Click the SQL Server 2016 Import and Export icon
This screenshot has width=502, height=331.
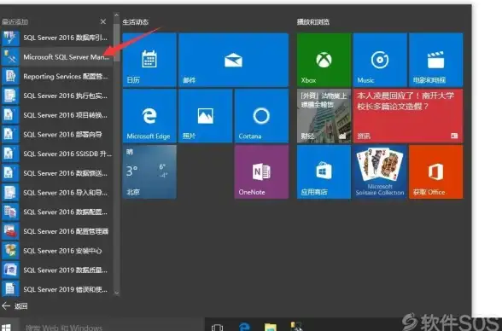tap(10, 193)
